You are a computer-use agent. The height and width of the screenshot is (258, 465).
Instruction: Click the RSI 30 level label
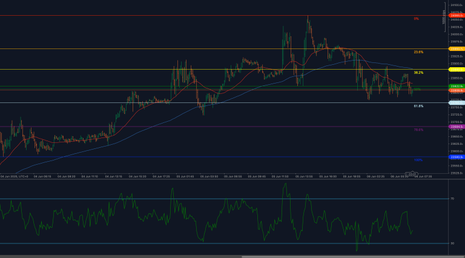click(452, 243)
